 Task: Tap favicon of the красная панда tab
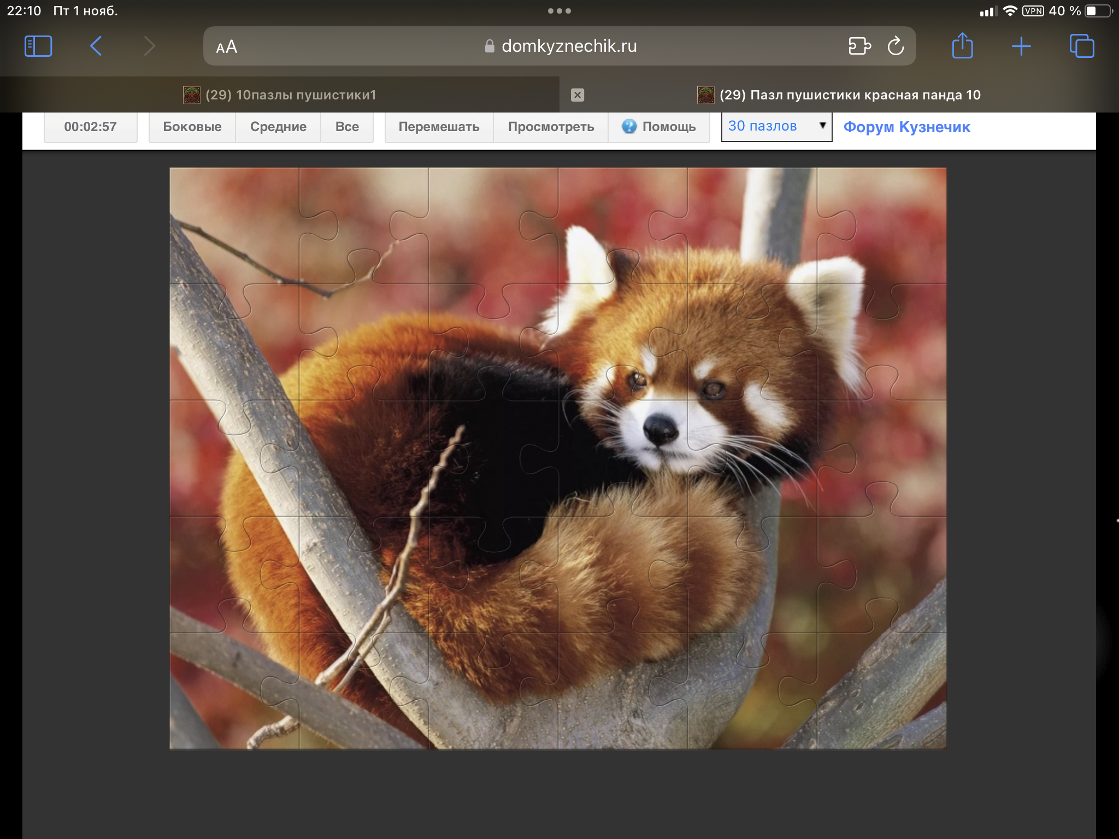705,95
